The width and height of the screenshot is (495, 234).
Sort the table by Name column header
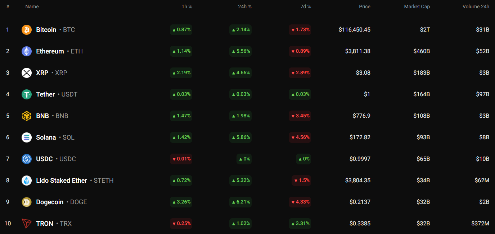[32, 6]
